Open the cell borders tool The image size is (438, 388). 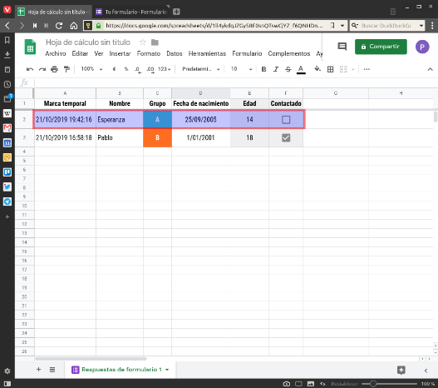pos(330,69)
